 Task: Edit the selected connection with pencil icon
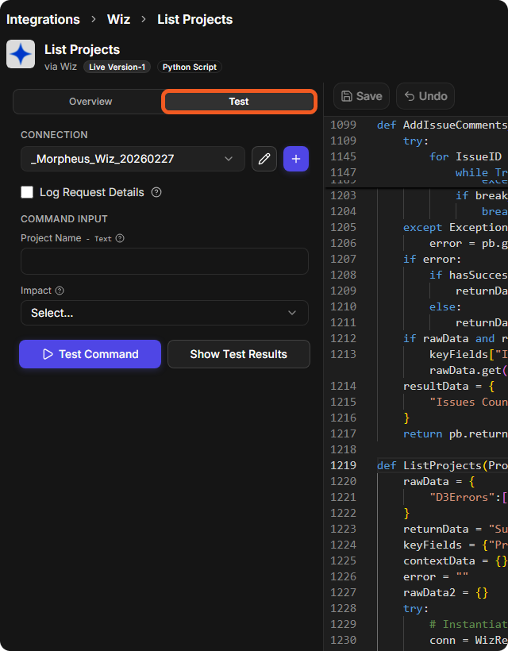pos(264,159)
